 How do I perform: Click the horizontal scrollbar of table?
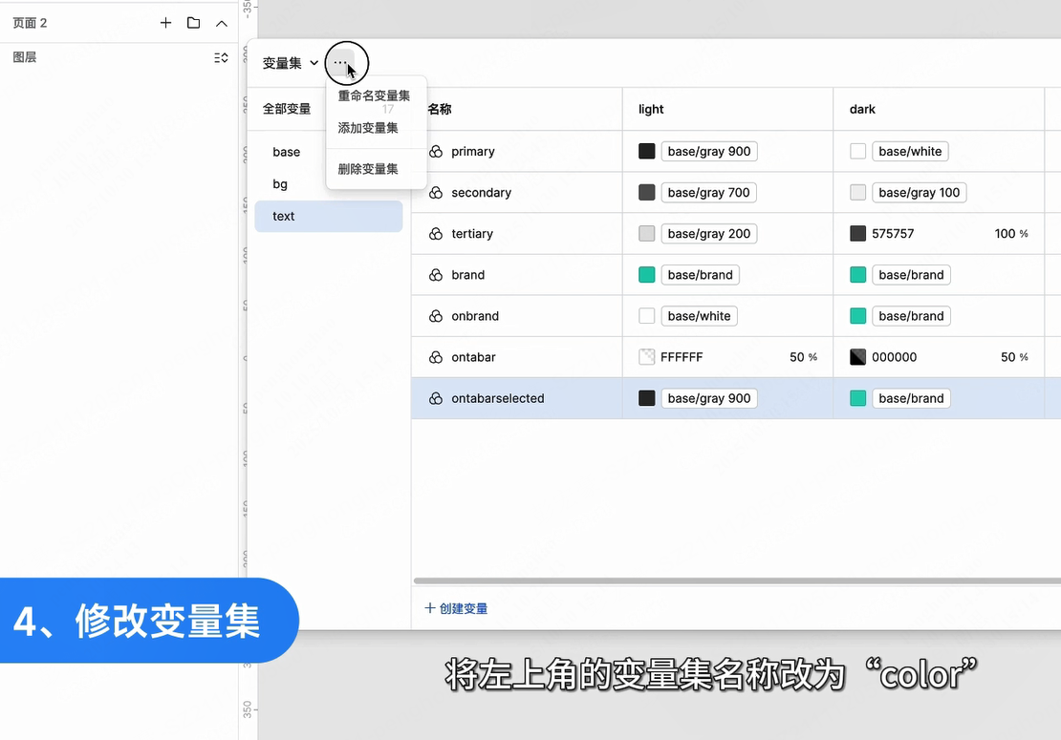tap(737, 581)
